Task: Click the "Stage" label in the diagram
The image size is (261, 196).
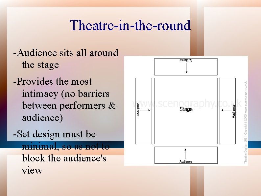Action: coord(186,109)
